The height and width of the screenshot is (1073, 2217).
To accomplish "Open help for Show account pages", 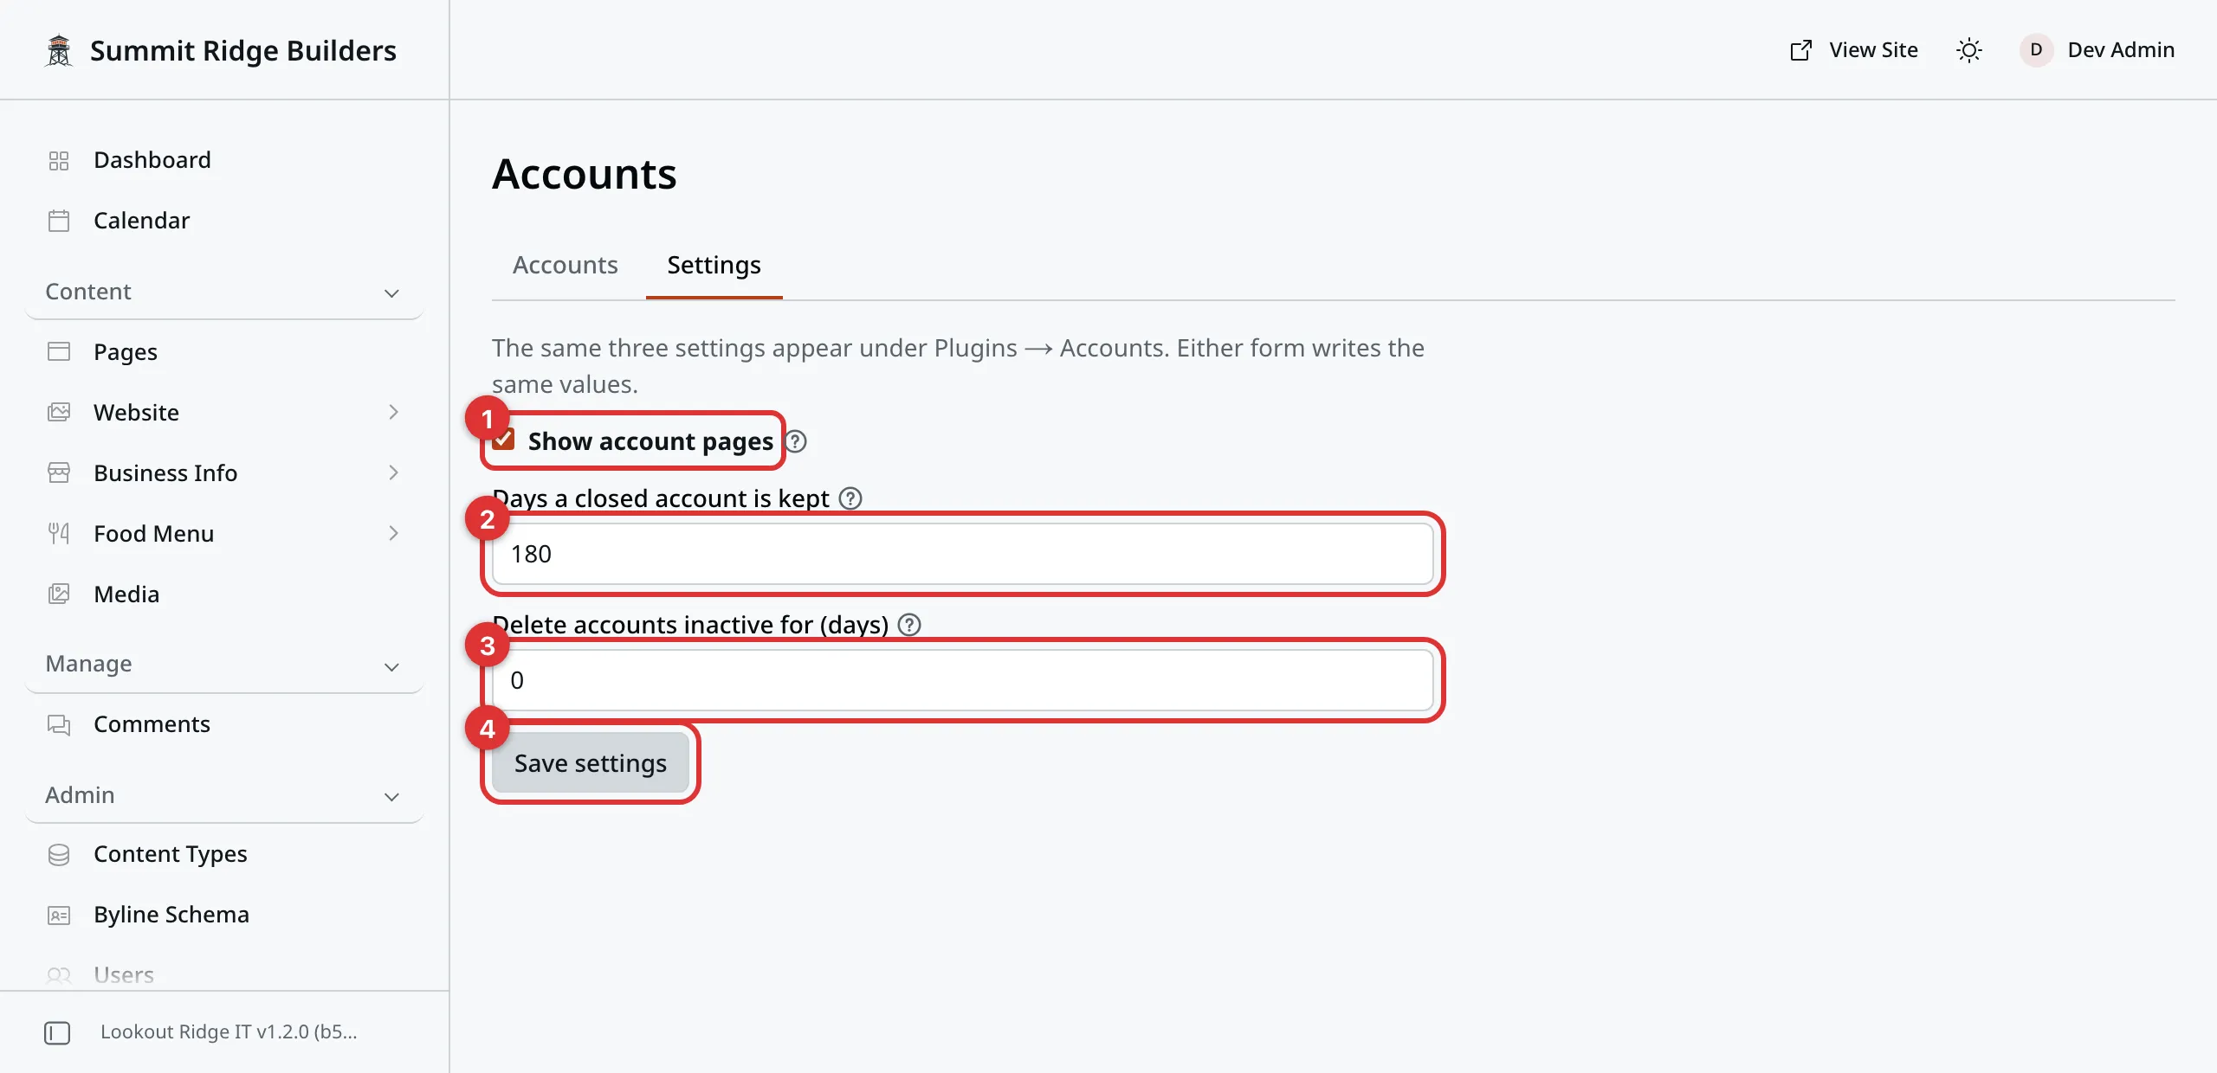I will coord(796,441).
